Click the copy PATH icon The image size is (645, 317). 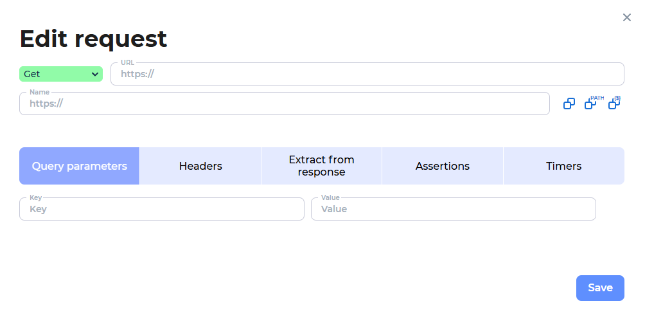tap(591, 104)
